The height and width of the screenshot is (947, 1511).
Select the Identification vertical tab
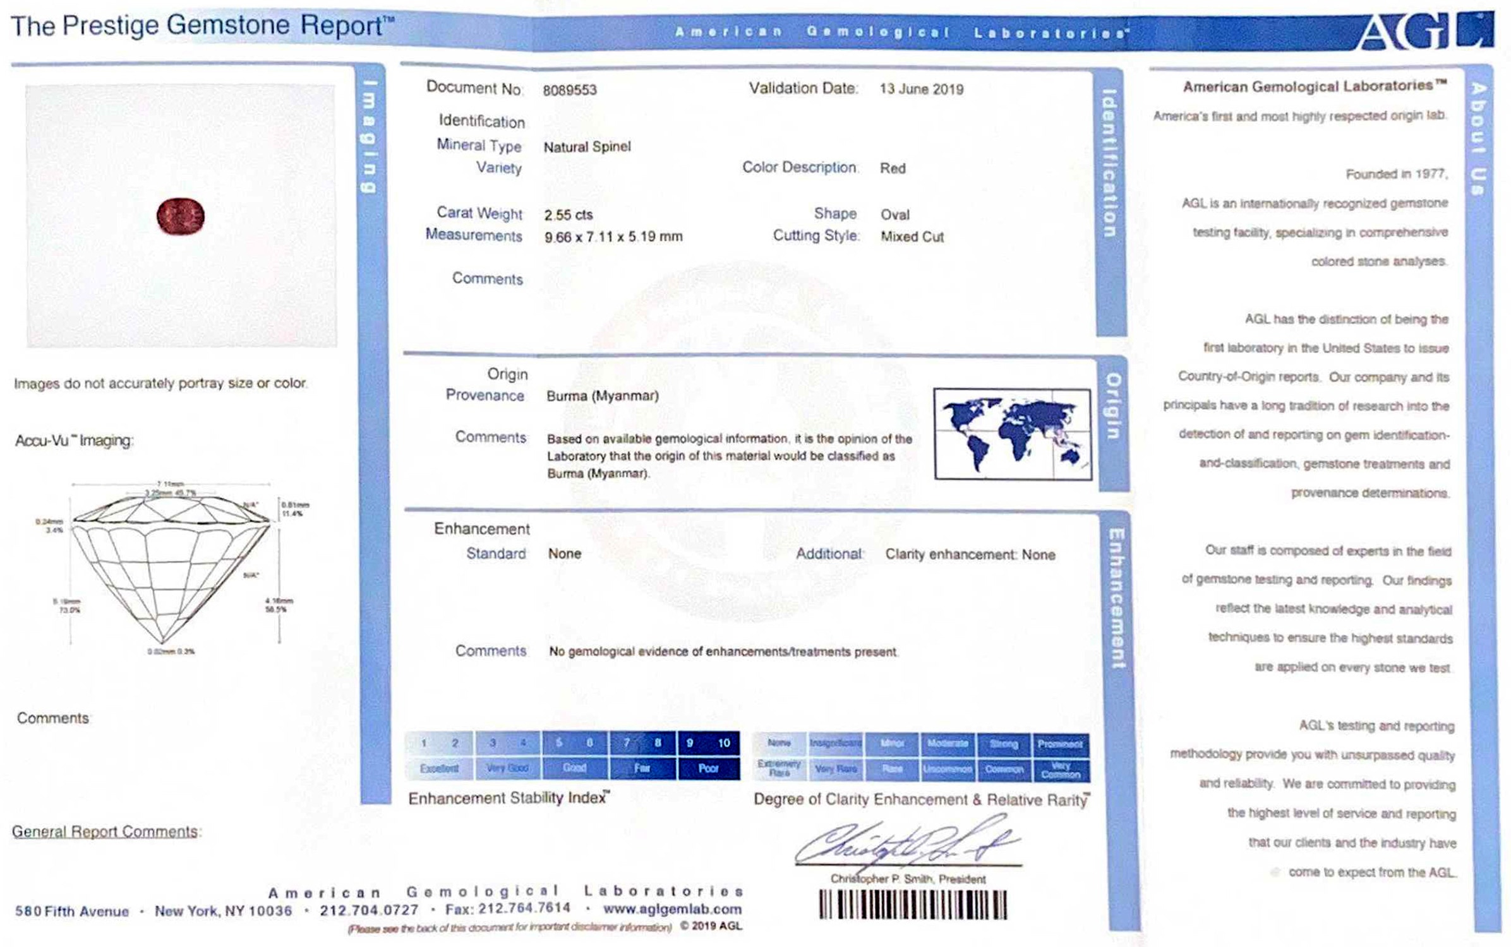click(1109, 164)
